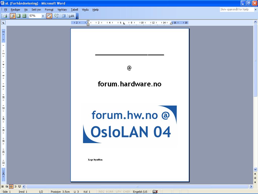
Task: Open the Hjelp menu
Action: coord(95,10)
